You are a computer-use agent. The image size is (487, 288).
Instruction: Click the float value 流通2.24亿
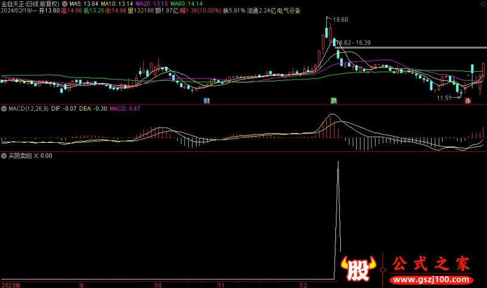point(261,10)
